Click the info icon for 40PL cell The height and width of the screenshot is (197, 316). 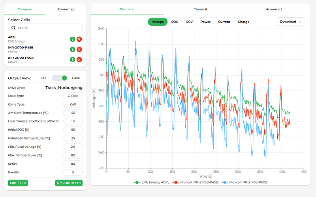73,39
